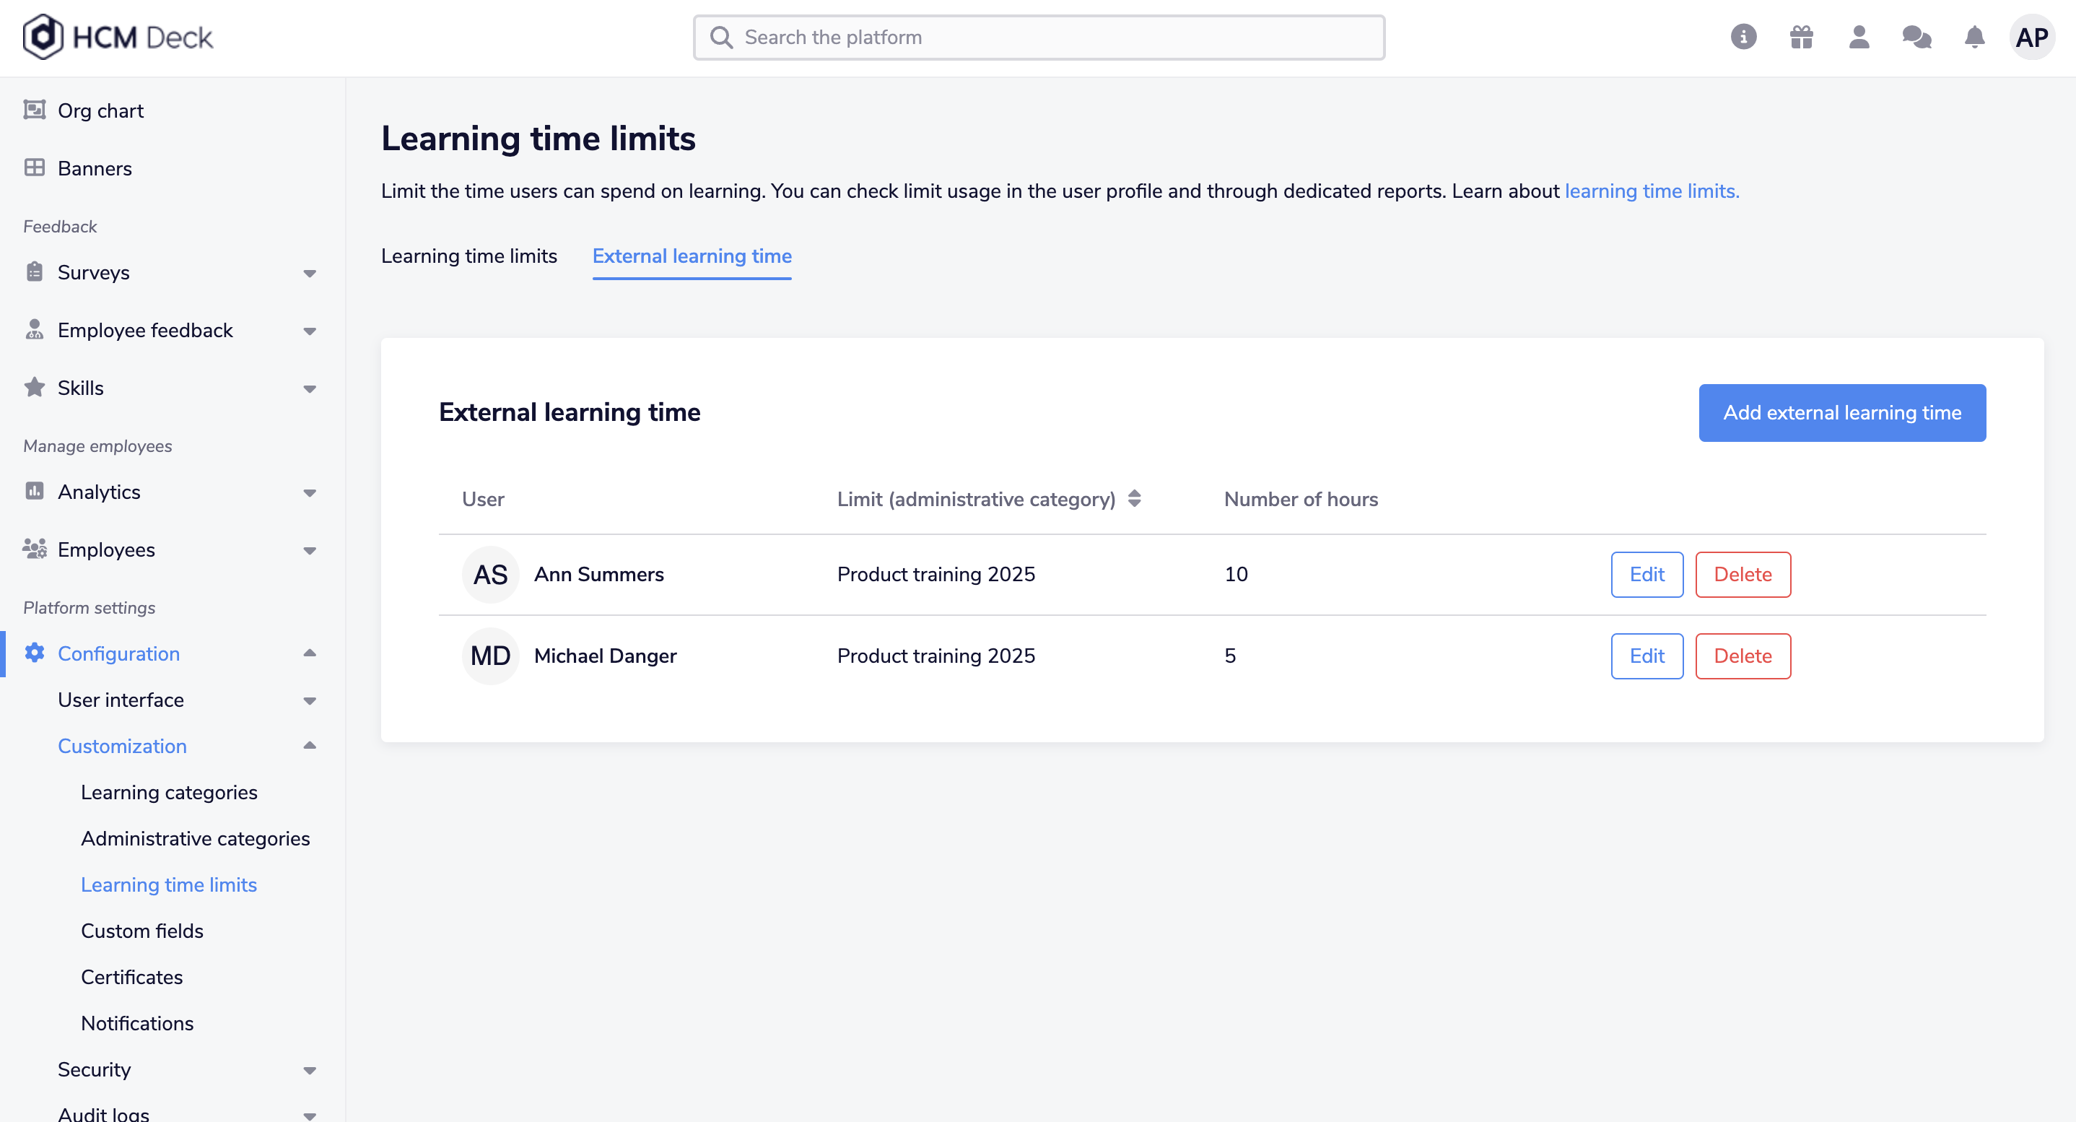Click the MD avatar for Michael Danger
The image size is (2076, 1122).
[490, 656]
